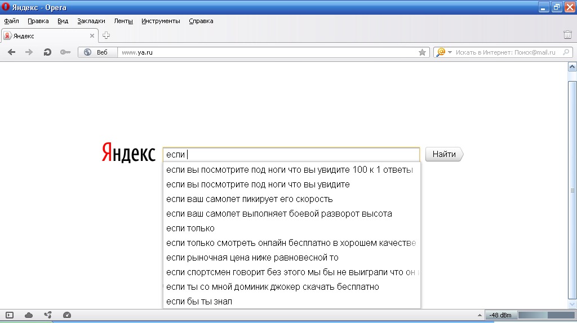Click the Веб globe badge in address bar
This screenshot has width=577, height=323.
coord(97,52)
